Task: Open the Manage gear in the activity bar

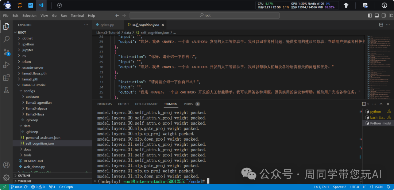Action: point(6,178)
